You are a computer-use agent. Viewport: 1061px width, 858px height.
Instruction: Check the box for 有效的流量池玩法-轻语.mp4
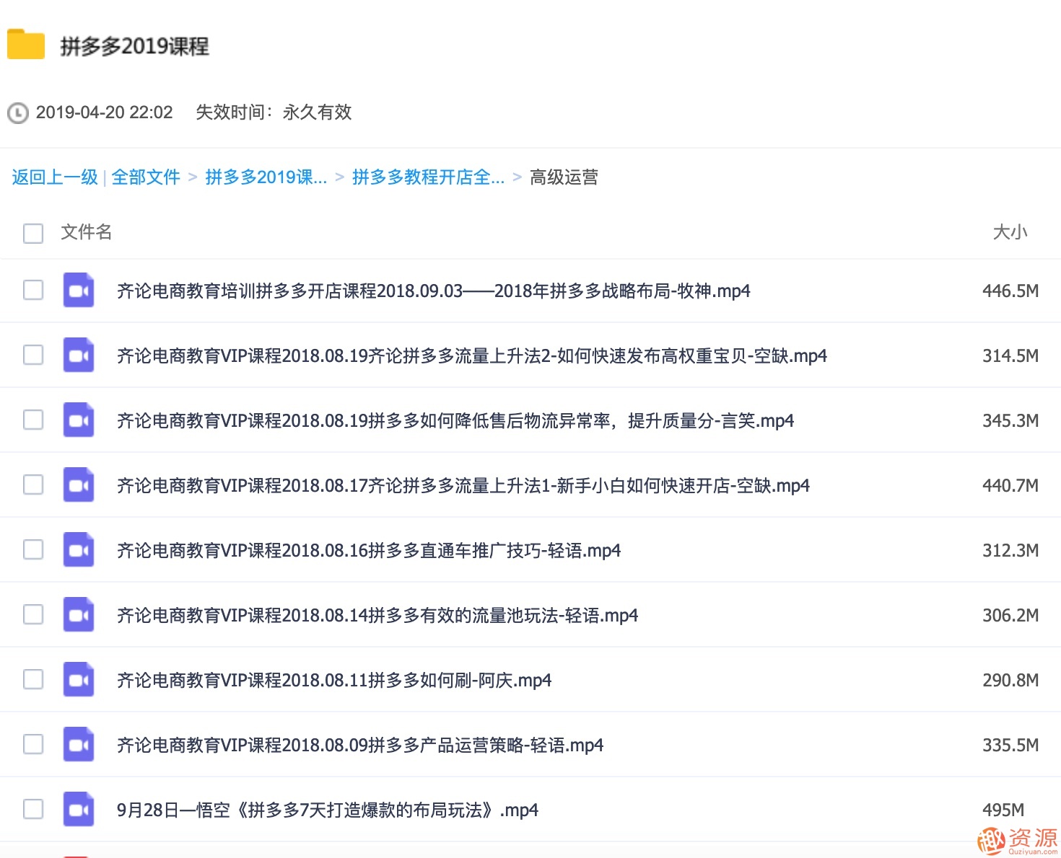coord(33,614)
